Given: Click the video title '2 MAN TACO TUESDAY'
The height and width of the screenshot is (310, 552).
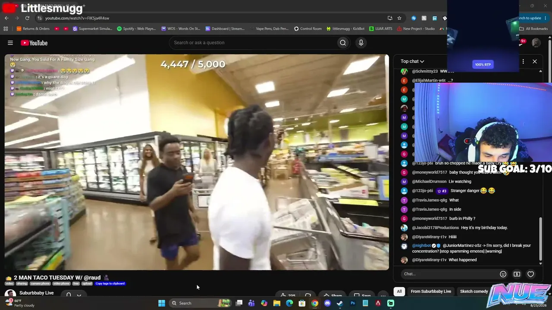Looking at the screenshot, I should pos(57,278).
